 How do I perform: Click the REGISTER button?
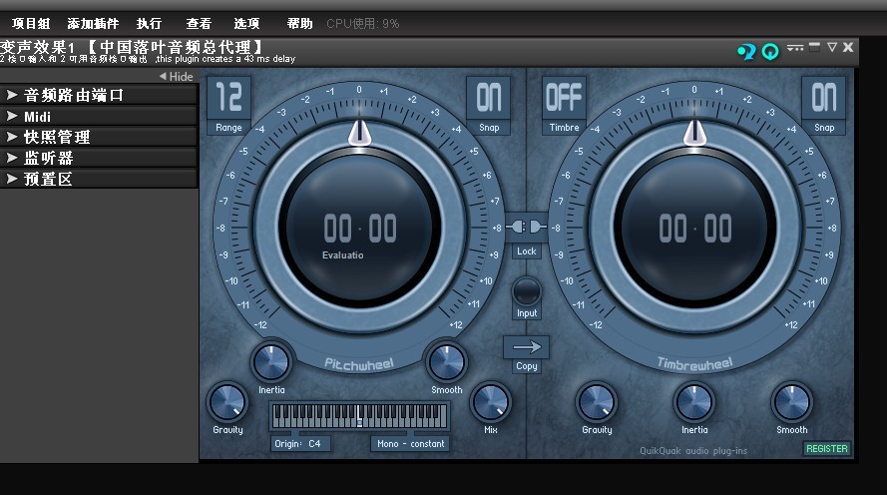(827, 449)
